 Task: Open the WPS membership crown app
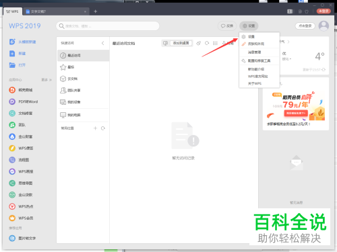click(21, 218)
